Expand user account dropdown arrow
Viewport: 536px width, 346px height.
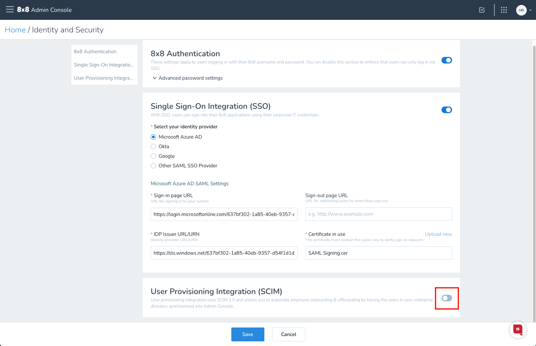coord(530,10)
